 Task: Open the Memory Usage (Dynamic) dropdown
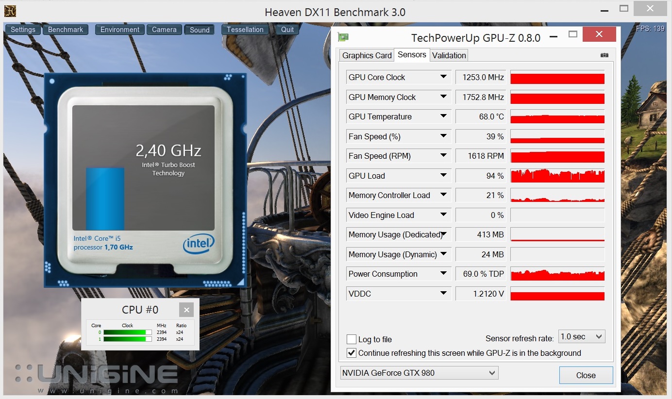coord(443,254)
